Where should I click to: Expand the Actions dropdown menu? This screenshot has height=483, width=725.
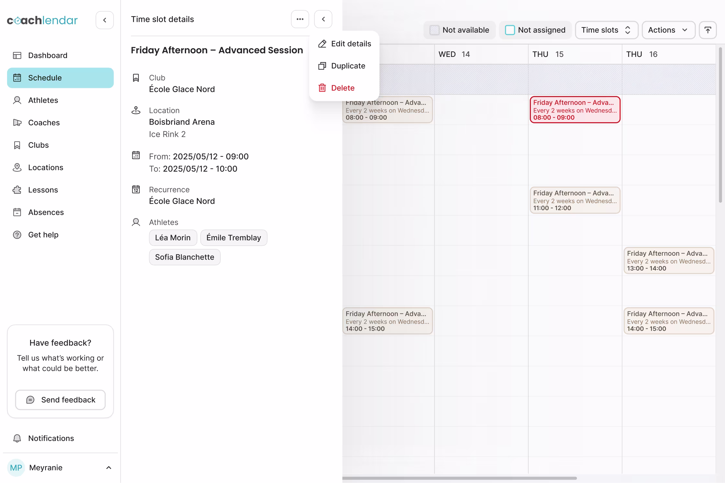point(668,30)
